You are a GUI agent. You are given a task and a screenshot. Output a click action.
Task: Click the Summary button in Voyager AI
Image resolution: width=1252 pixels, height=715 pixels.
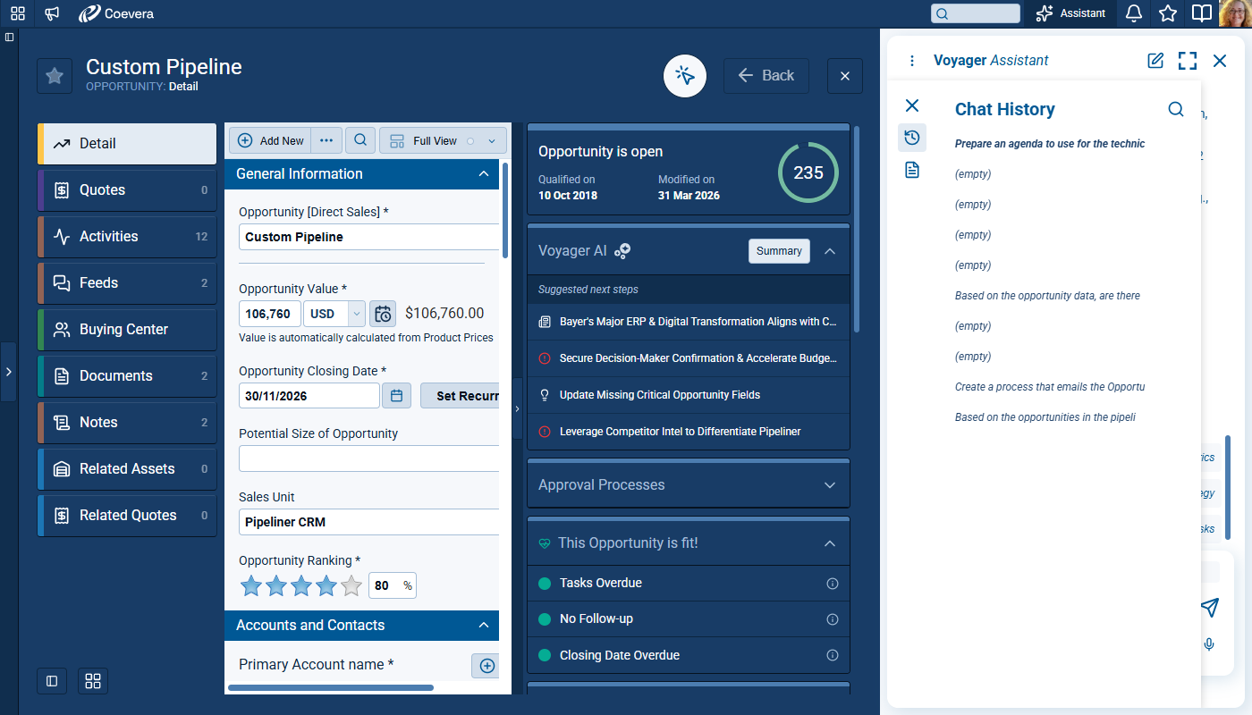tap(779, 251)
